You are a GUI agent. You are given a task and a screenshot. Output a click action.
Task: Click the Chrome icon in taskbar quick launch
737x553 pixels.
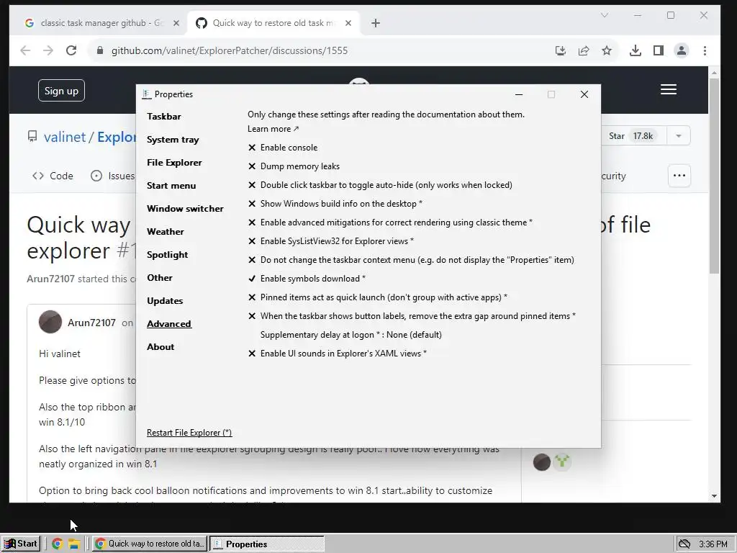[58, 544]
